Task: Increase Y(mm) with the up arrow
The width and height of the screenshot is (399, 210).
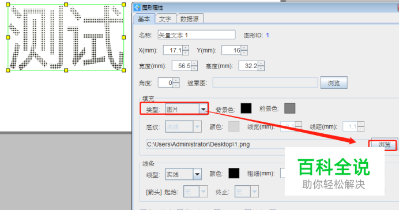Action: coord(244,48)
